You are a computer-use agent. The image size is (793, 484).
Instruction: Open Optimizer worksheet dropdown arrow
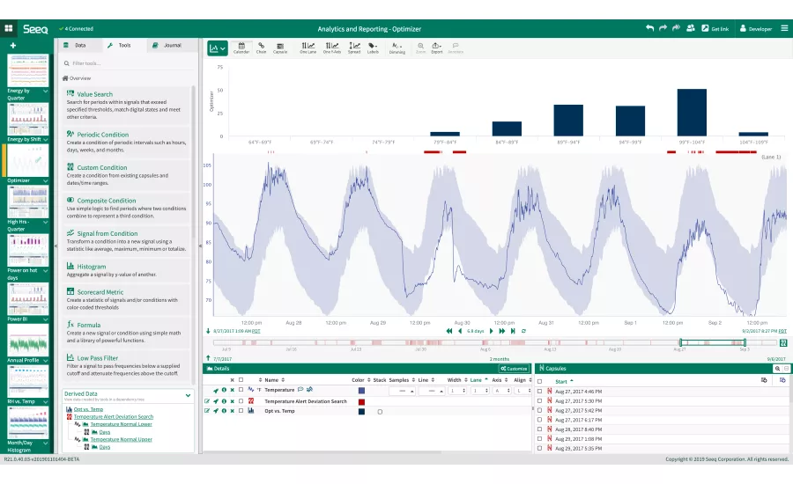pos(46,181)
